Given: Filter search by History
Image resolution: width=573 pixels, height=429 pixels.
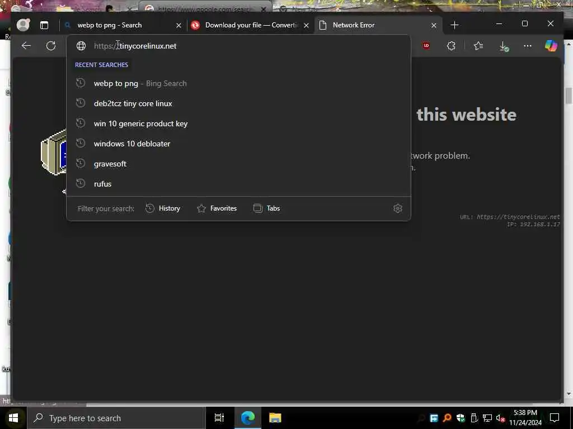Looking at the screenshot, I should [x=163, y=208].
